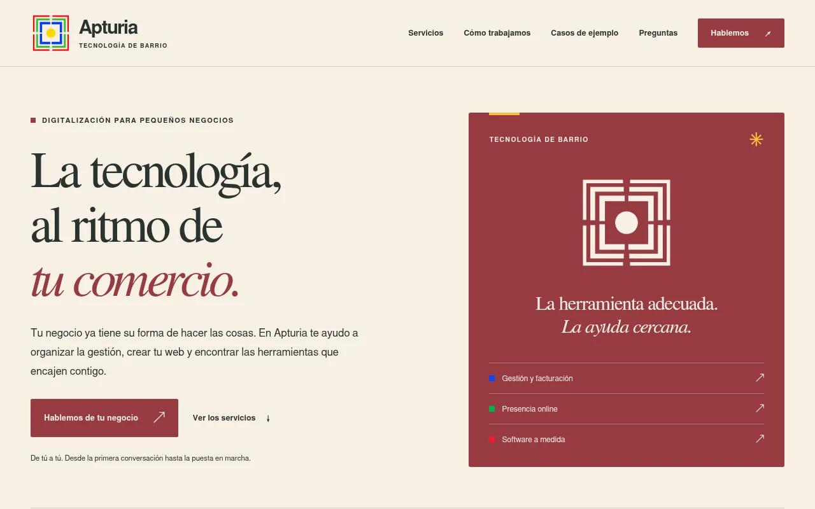Select Preguntas in the top menu
This screenshot has height=509, width=815.
pyautogui.click(x=658, y=33)
